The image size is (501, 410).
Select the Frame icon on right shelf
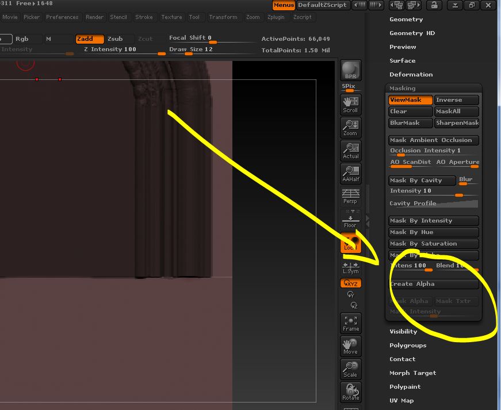pos(351,322)
